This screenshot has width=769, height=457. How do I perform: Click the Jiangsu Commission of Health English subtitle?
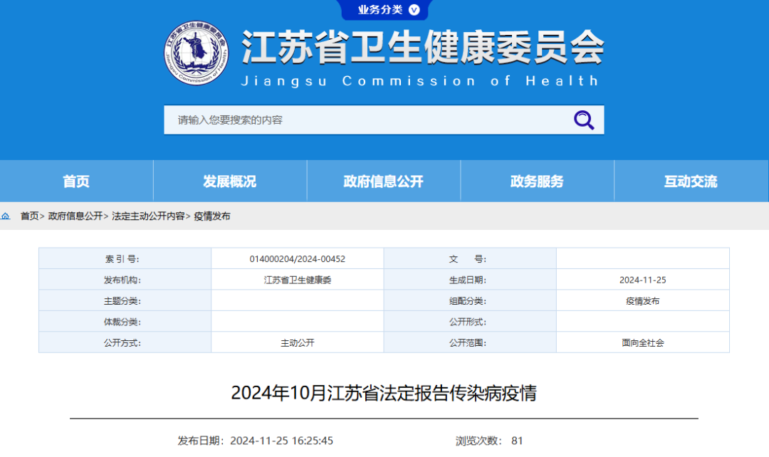(420, 81)
